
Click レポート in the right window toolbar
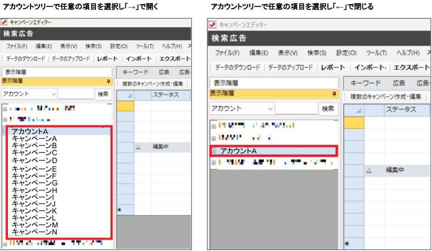(x=333, y=67)
